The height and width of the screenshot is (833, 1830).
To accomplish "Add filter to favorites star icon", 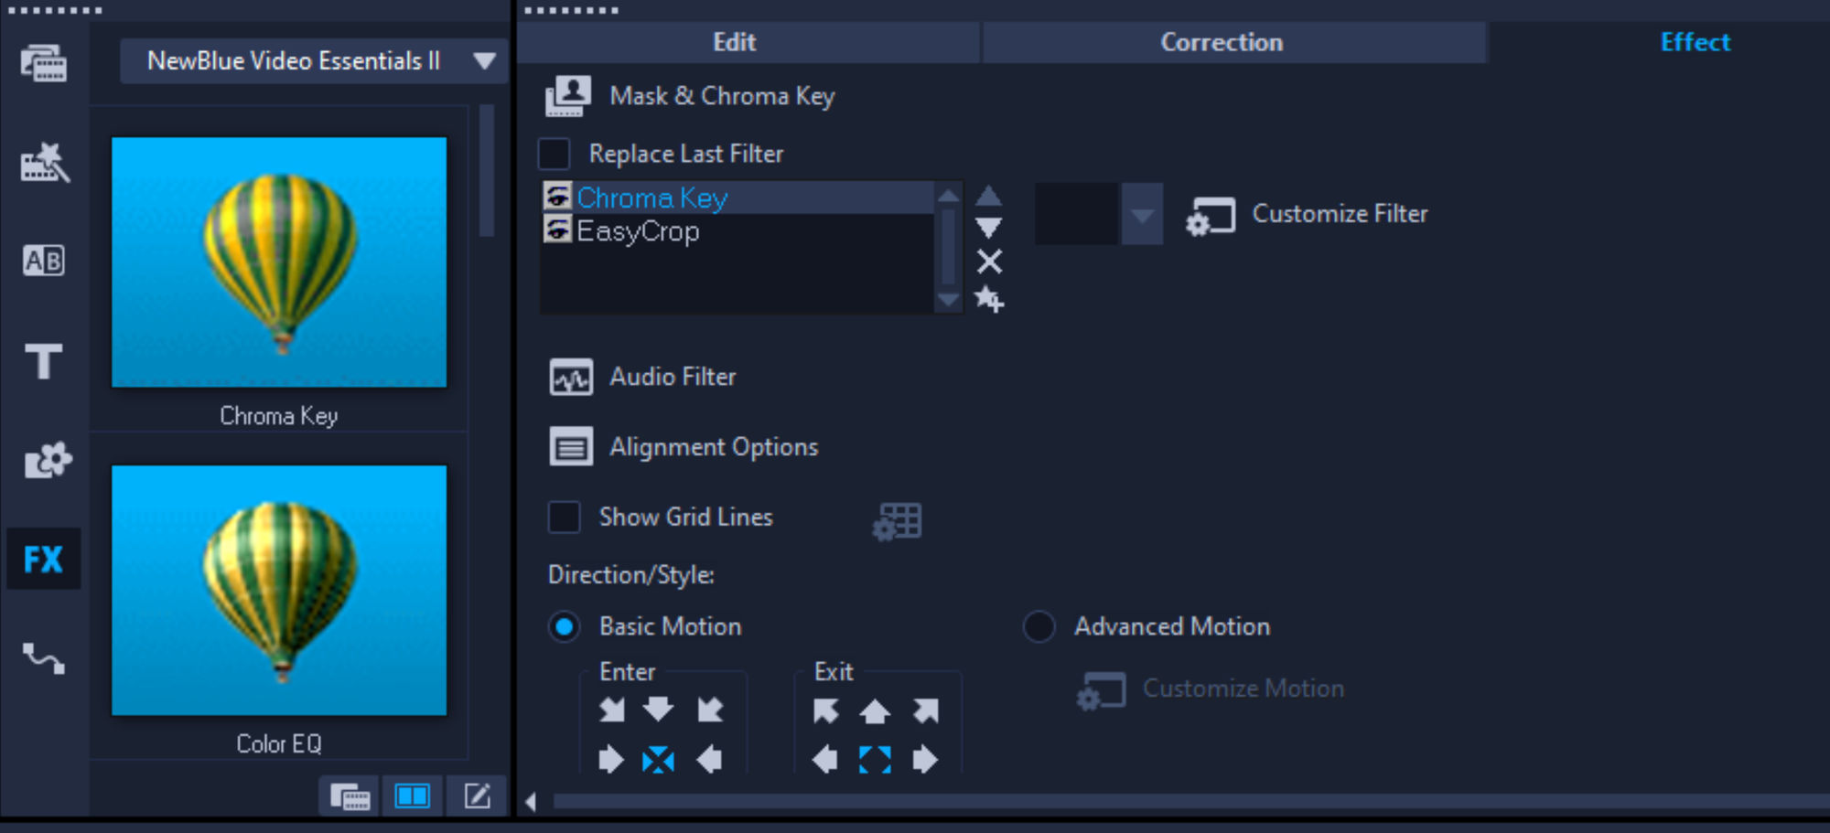I will click(989, 299).
